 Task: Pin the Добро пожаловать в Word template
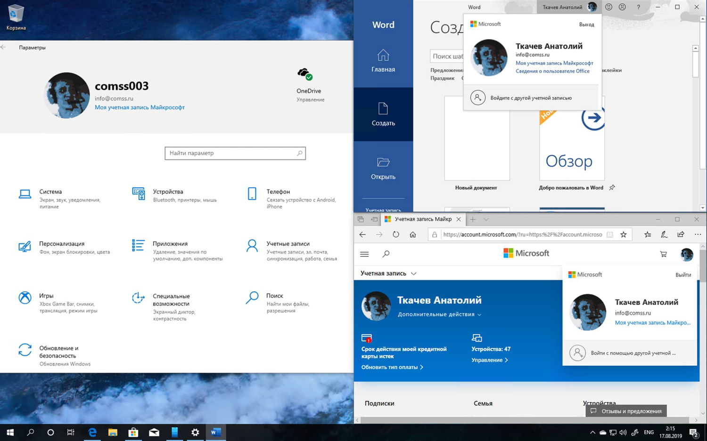point(612,187)
